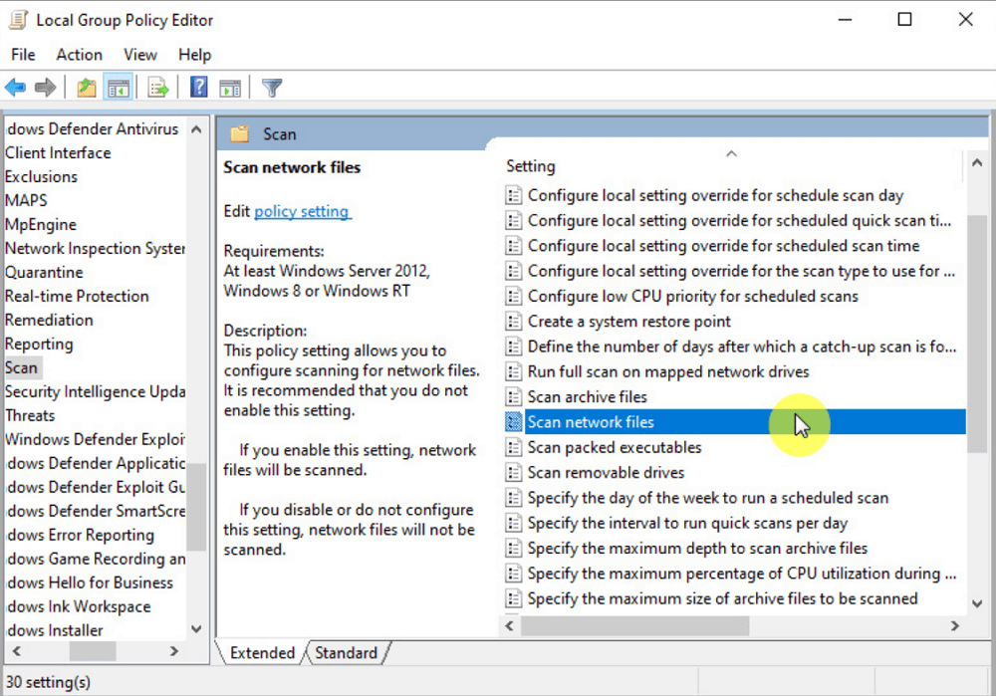Select Windows Defender Exploit node

[x=96, y=439]
